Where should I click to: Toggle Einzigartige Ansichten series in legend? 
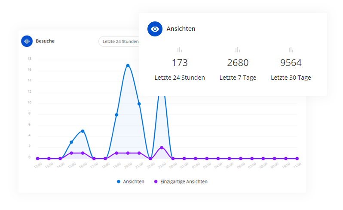pos(180,182)
